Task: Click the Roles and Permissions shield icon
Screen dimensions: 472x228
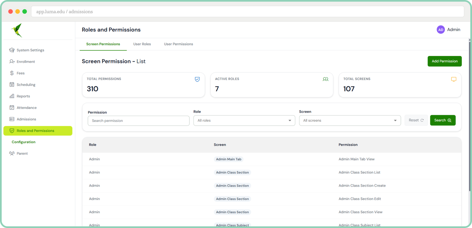Action: [12, 131]
